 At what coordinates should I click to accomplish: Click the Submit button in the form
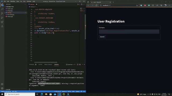[x=102, y=37]
